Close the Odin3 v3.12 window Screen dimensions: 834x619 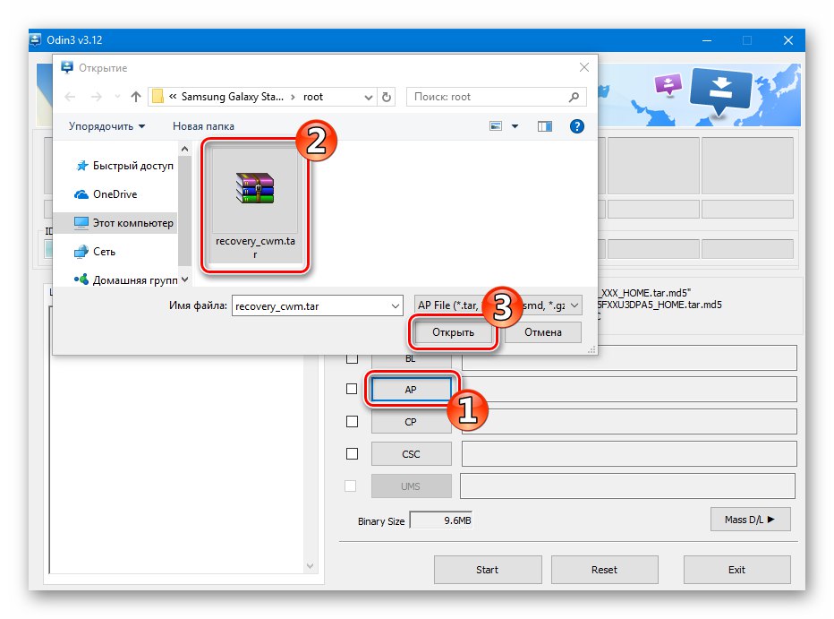pyautogui.click(x=788, y=40)
